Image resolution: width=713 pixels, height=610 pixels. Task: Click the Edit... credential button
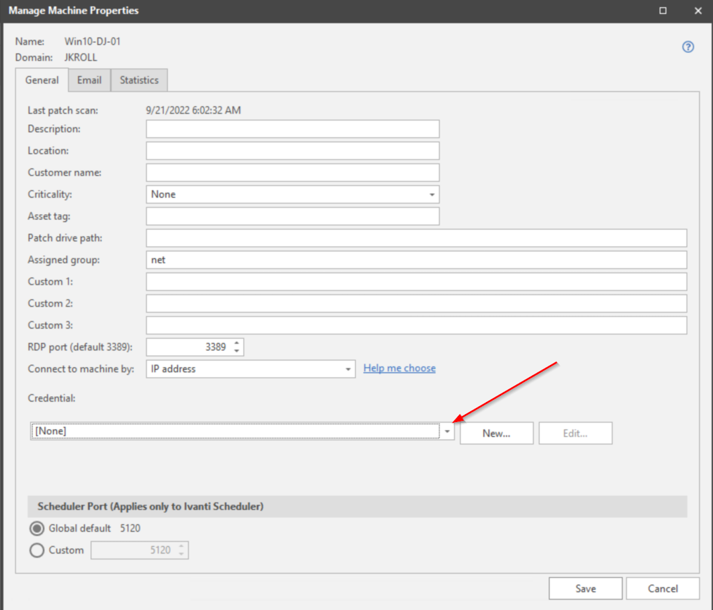click(x=575, y=433)
